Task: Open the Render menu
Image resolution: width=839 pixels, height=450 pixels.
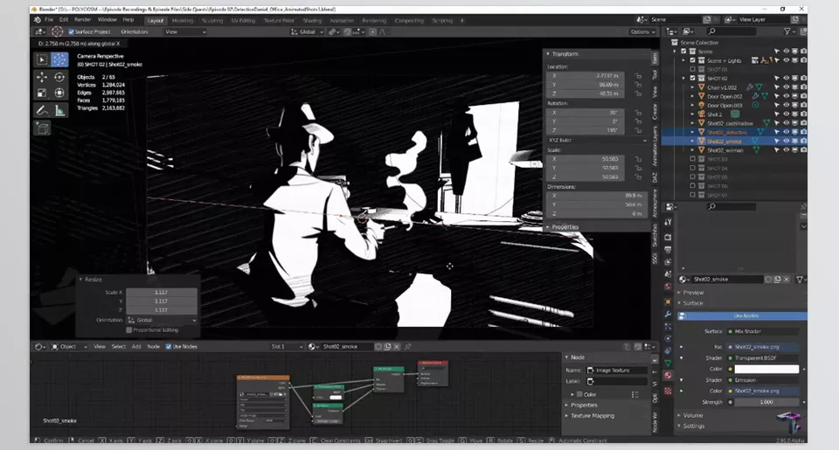Action: tap(82, 18)
